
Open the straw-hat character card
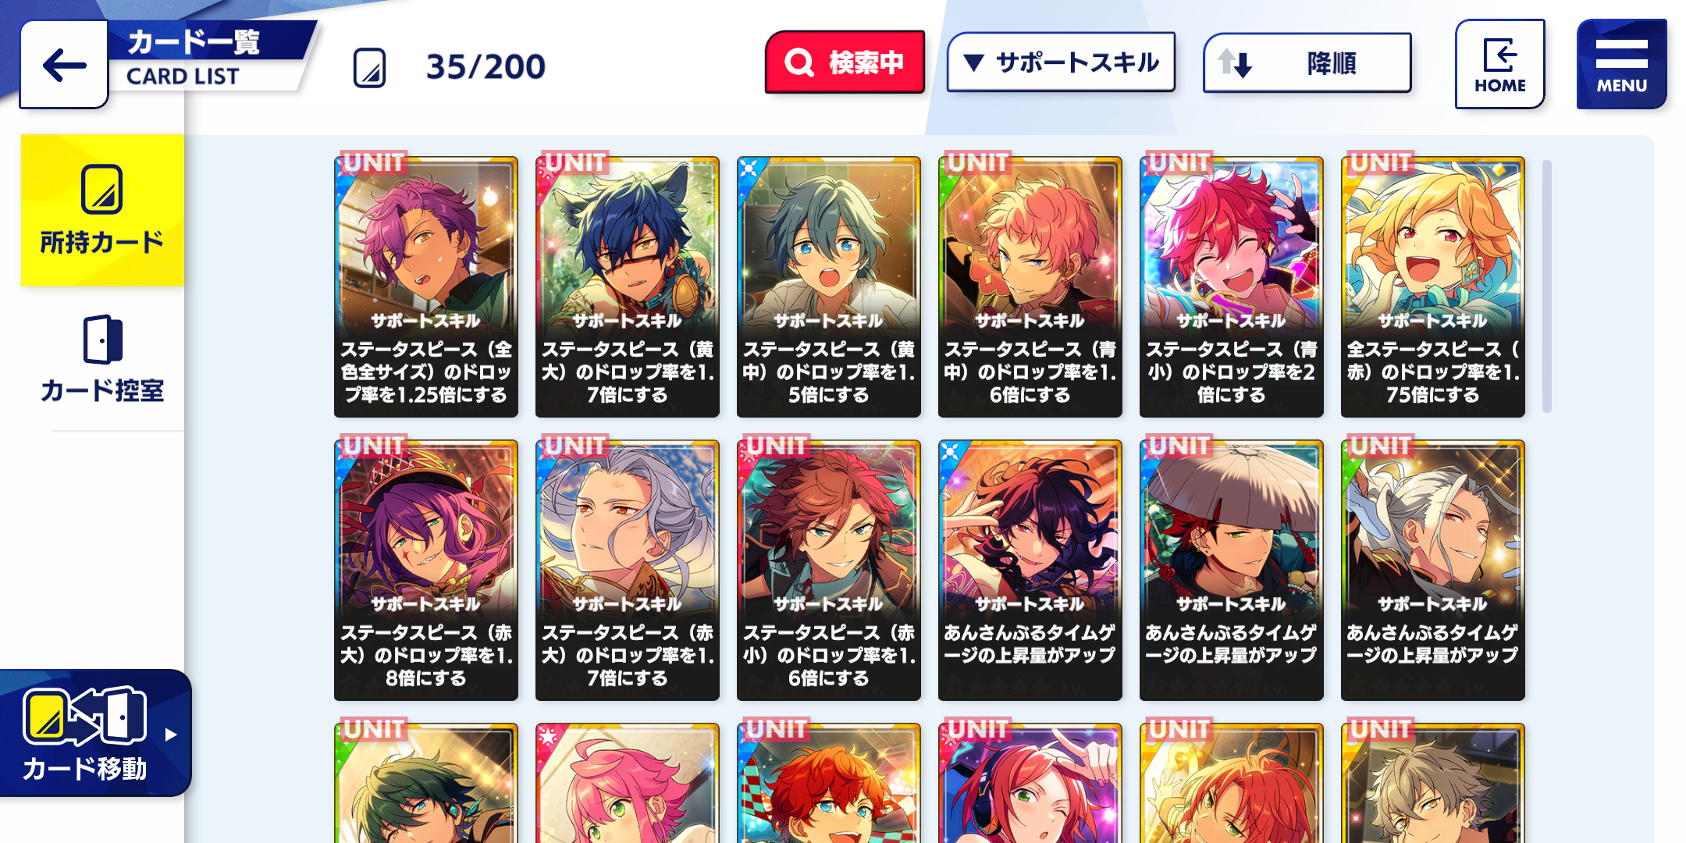coord(1231,570)
